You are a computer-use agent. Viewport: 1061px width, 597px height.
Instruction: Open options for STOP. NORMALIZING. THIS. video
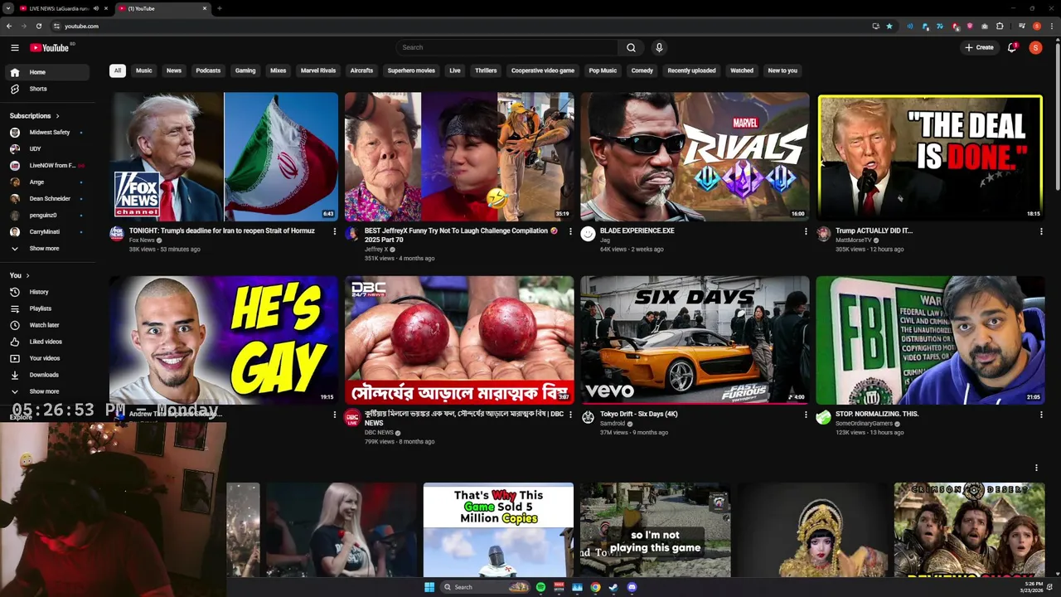click(x=1041, y=415)
